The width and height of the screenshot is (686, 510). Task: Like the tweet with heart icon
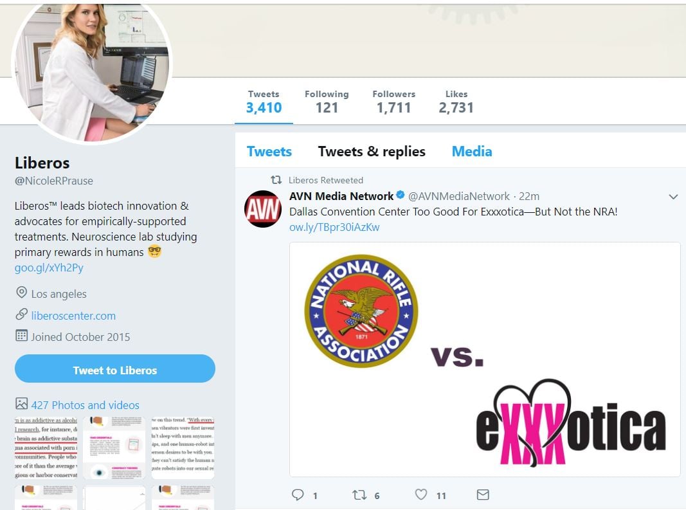pyautogui.click(x=421, y=494)
